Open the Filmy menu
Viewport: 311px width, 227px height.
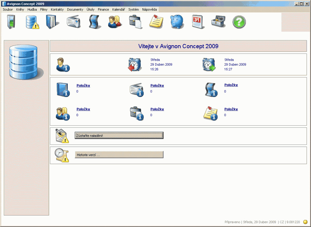click(x=44, y=9)
